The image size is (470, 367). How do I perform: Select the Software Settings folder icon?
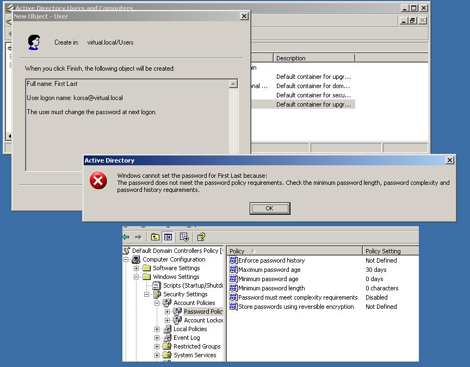(146, 268)
